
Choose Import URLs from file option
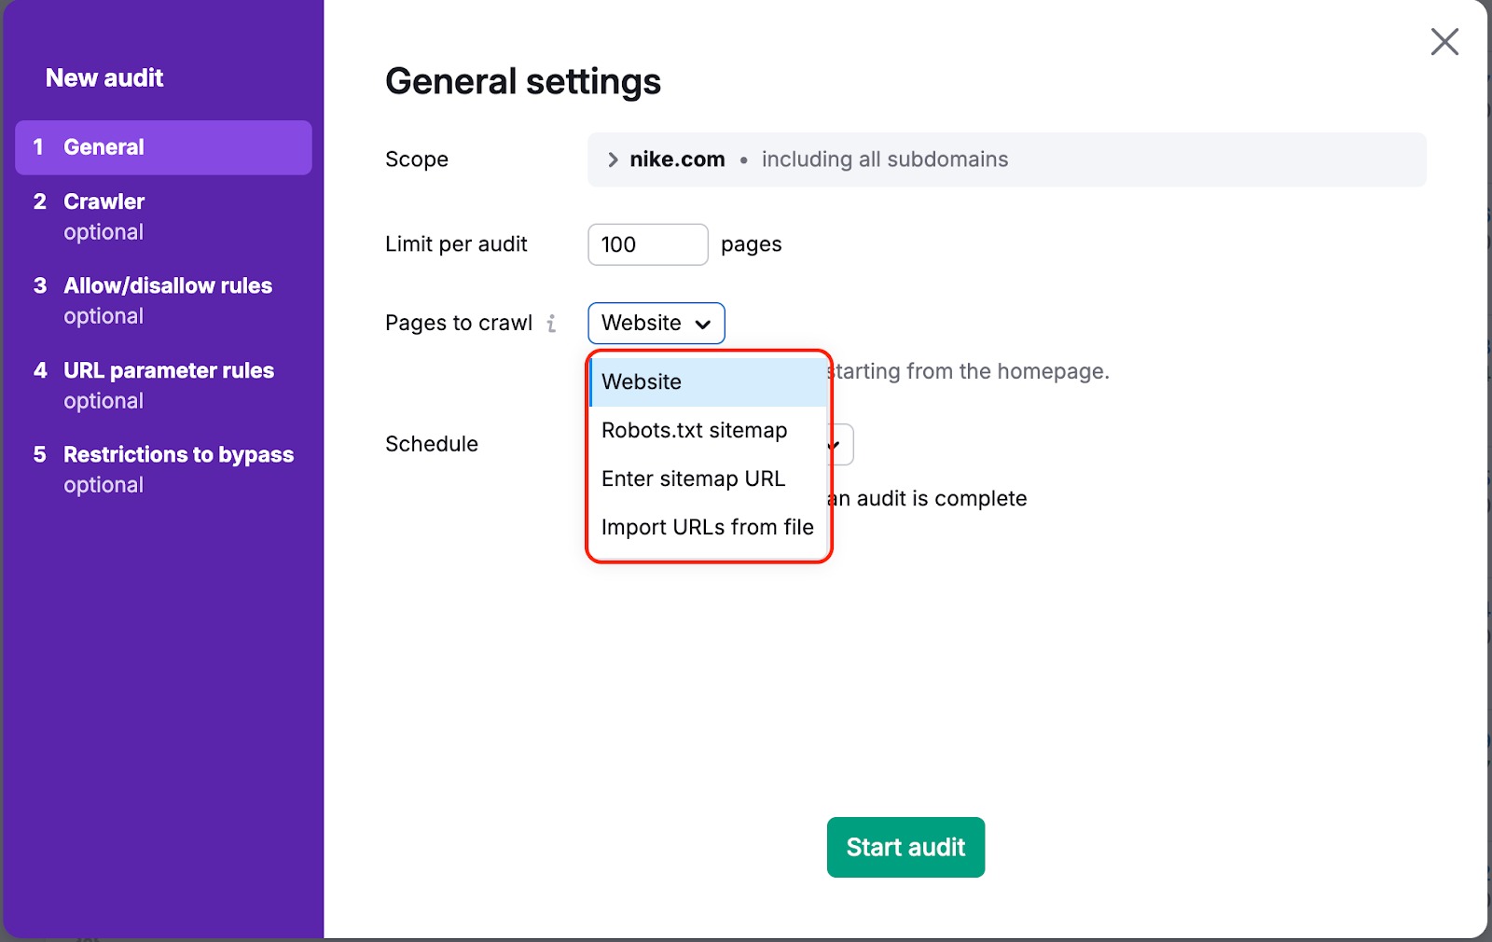point(708,527)
